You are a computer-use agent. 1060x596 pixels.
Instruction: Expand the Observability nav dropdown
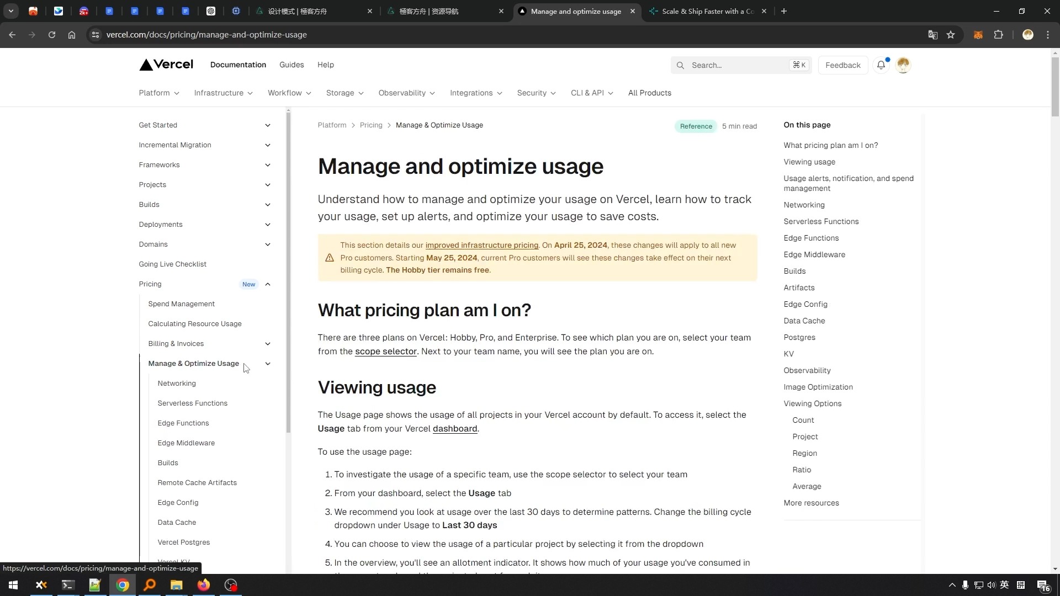point(406,93)
